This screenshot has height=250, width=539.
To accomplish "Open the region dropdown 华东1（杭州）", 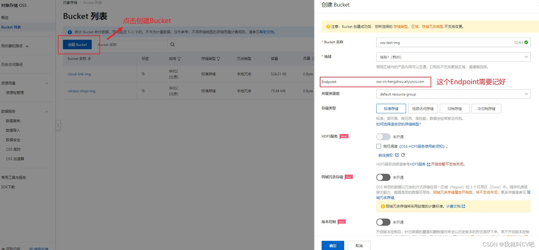I will pyautogui.click(x=453, y=57).
